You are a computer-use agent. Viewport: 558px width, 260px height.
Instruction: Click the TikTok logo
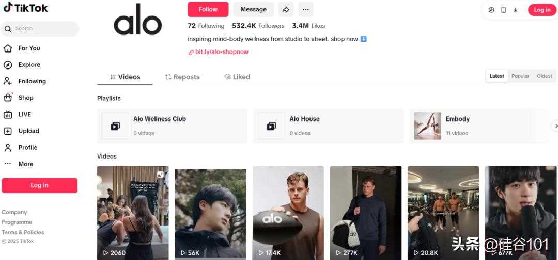[x=25, y=7]
